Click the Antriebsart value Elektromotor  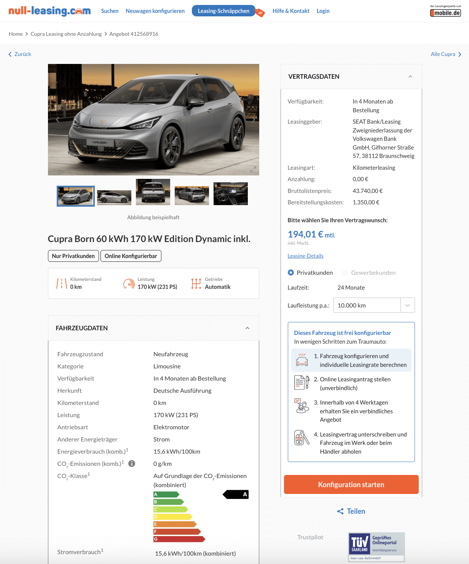pyautogui.click(x=171, y=427)
